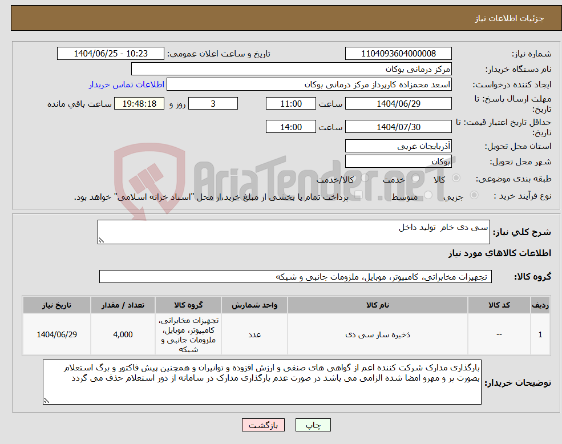
Task: Click the چاپ (Print) button
Action: [x=312, y=425]
